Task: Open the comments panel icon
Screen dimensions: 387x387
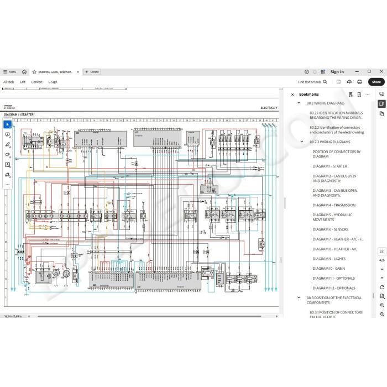Action: coord(381,94)
